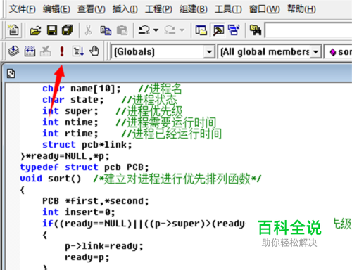Click the Save All icon

[x=68, y=30]
